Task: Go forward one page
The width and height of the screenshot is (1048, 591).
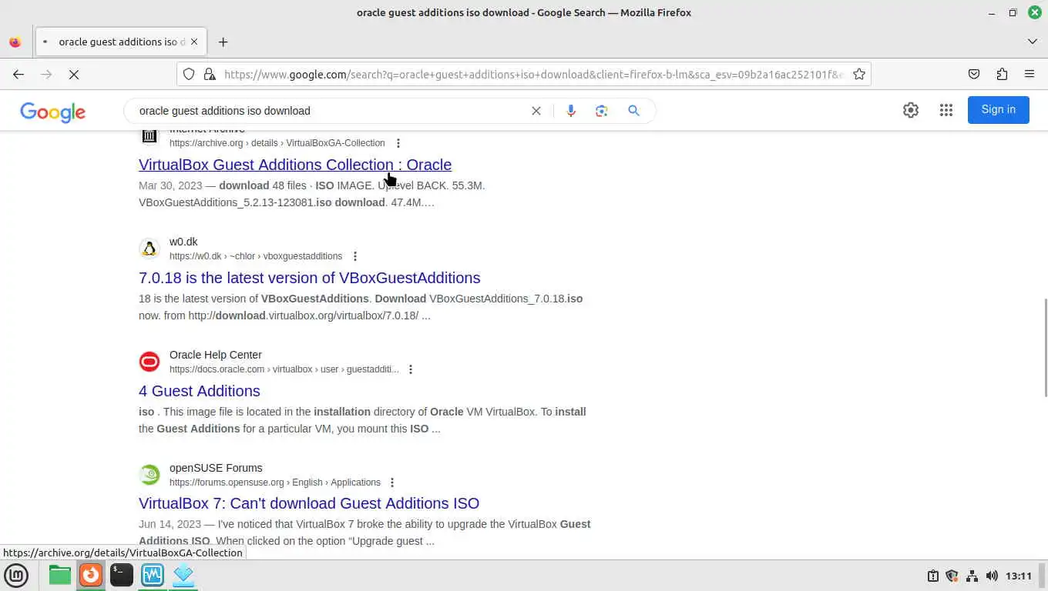Action: pos(46,74)
